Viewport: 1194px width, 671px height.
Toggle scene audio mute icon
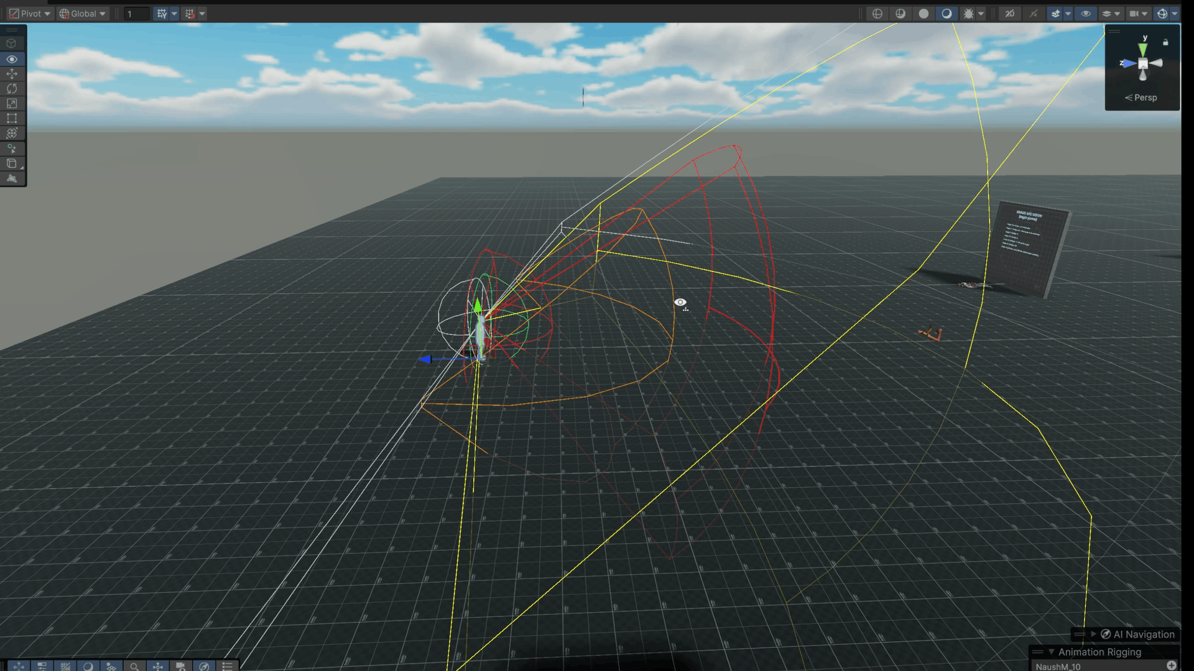(1034, 14)
